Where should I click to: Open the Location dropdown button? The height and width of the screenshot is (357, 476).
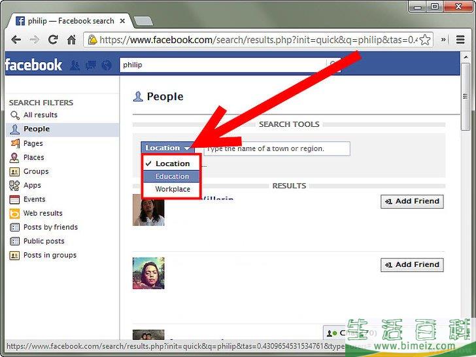pyautogui.click(x=167, y=148)
